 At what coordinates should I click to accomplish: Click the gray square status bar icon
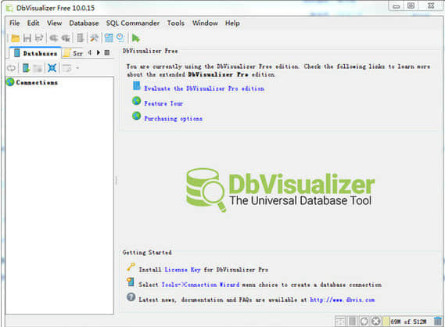tap(352, 322)
